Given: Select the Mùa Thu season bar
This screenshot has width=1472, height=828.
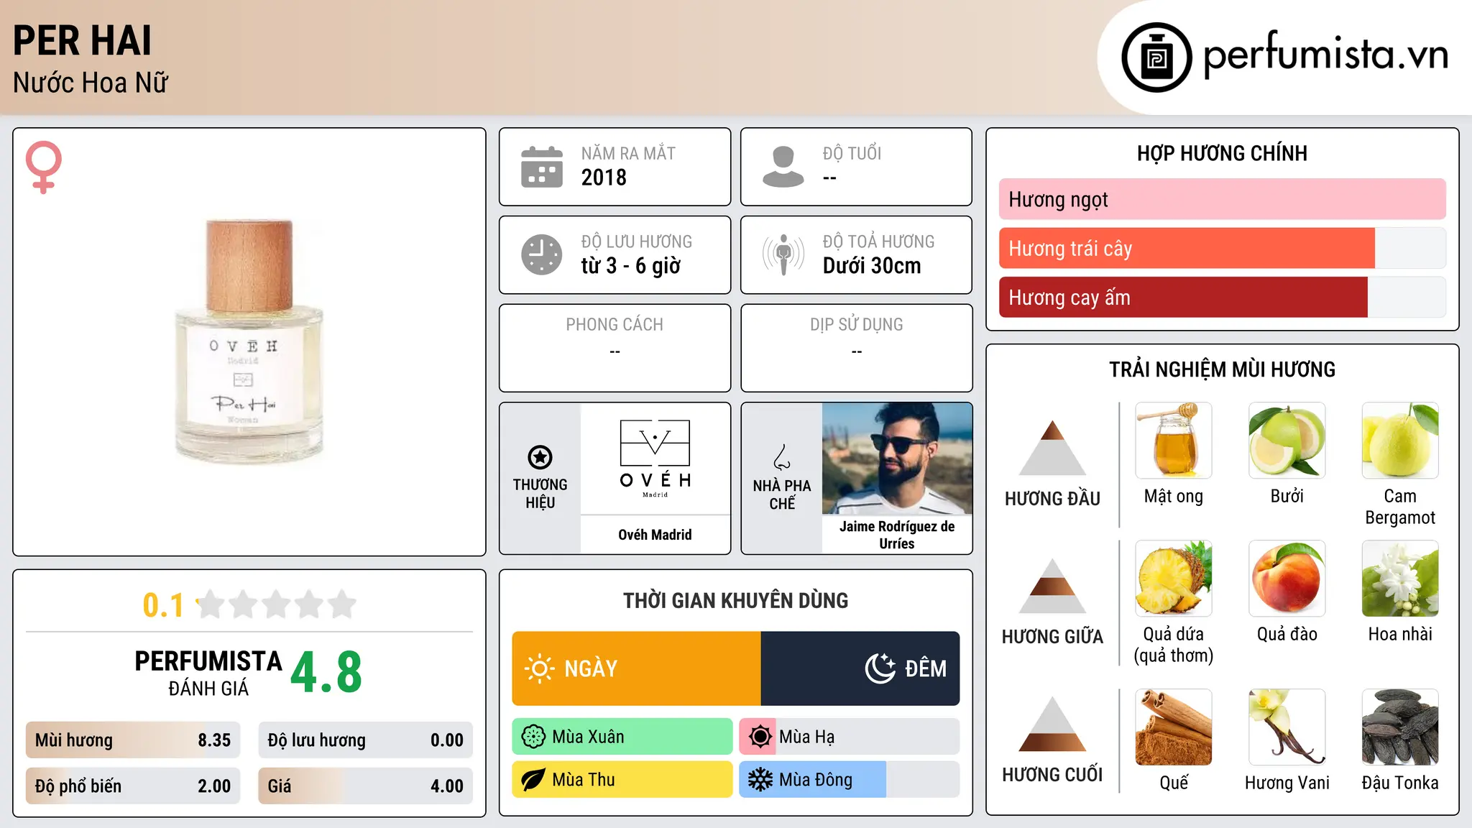Looking at the screenshot, I should pyautogui.click(x=622, y=780).
